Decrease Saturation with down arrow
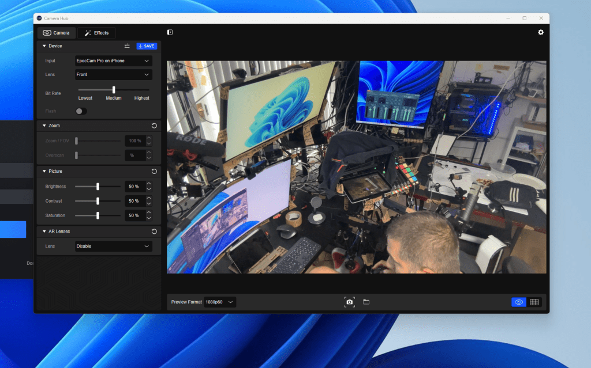 (149, 218)
